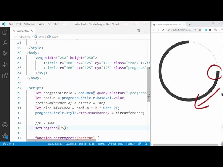Screen dimensions: 223x167
Task: Select Circular Progress Bar Using SVG tab
Action: tap(169, 25)
